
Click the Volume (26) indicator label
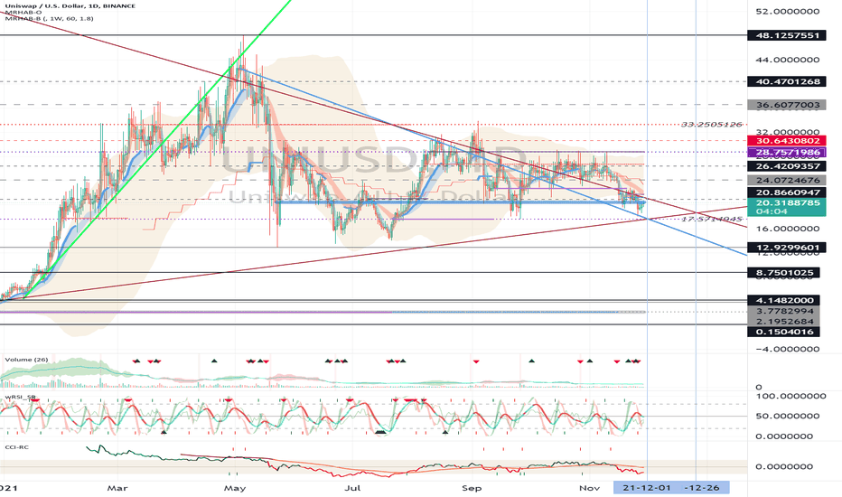tap(26, 360)
